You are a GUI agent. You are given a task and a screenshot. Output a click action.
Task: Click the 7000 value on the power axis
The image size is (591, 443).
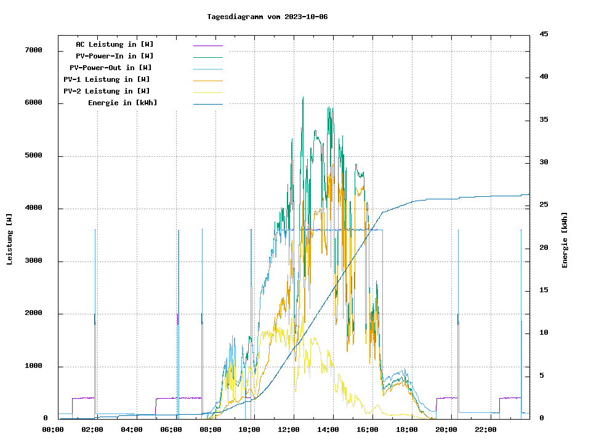pos(33,50)
